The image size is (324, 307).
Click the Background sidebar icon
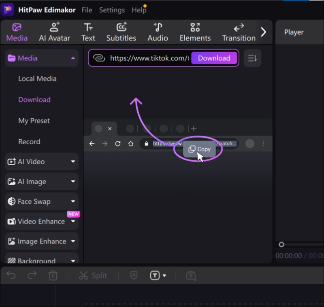pyautogui.click(x=11, y=260)
